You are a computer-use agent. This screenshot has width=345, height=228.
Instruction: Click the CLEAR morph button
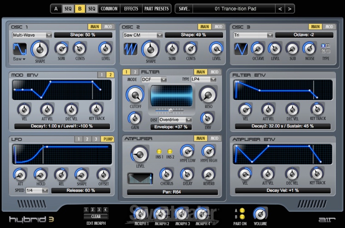click(96, 217)
